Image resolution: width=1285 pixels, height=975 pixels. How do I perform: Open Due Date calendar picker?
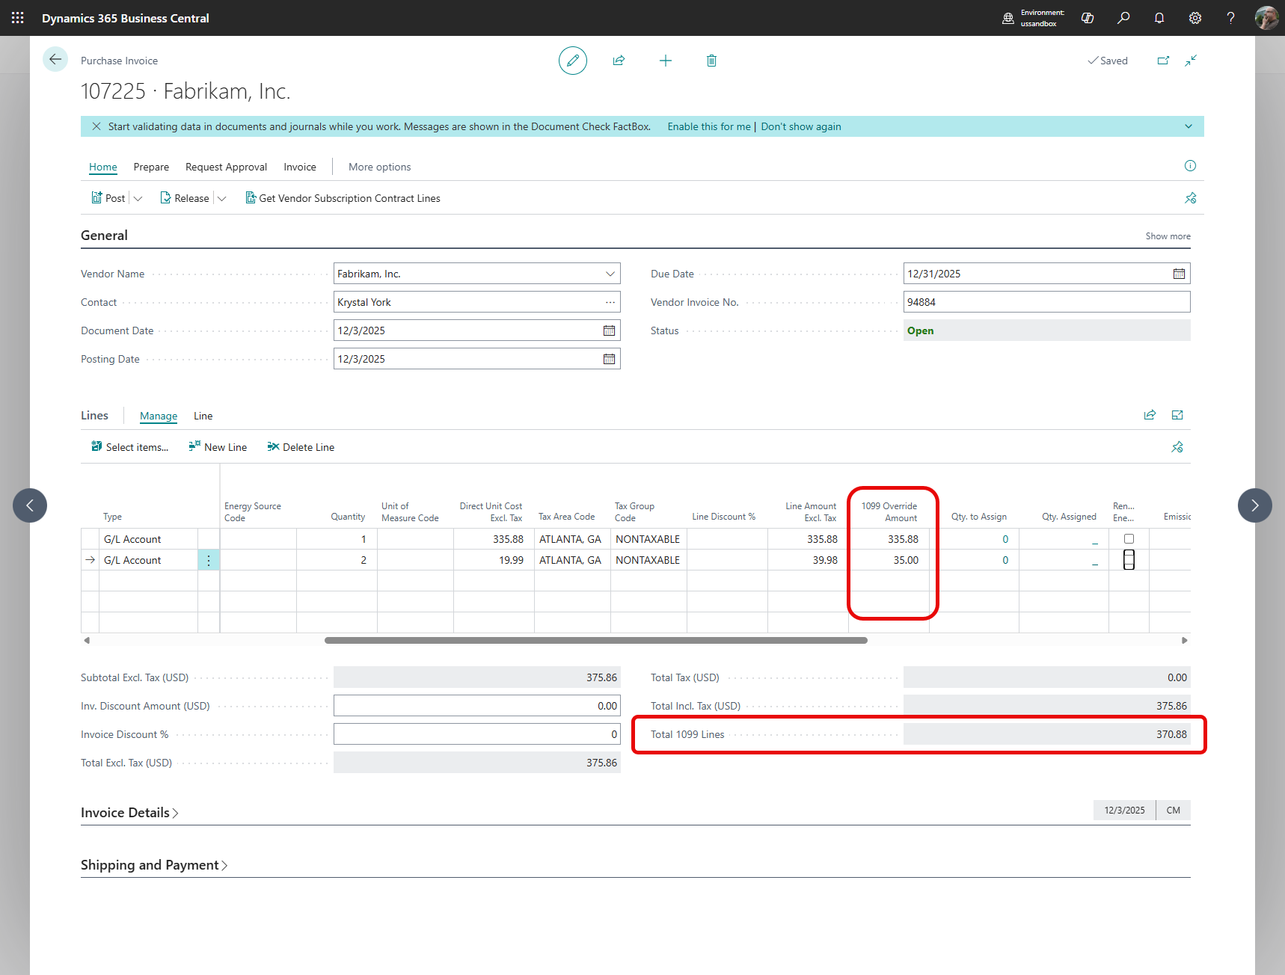(1179, 274)
